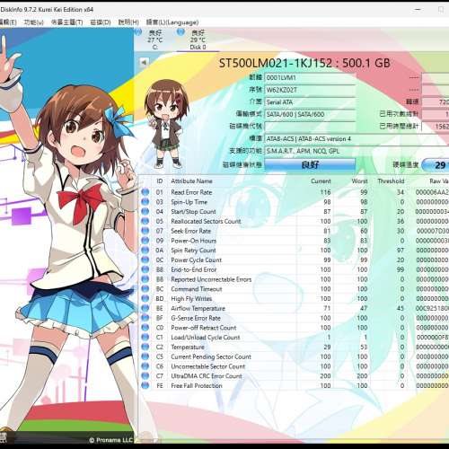The image size is (449, 449).
Task: Click status orb for Reported Uncorrectable Errors
Action: tap(145, 279)
